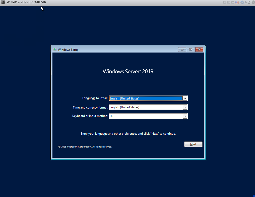Click the console icon beside WIN2019-SERVER03-KEVIN

(3, 2)
